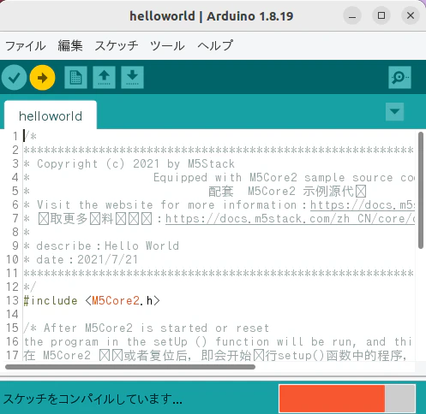The width and height of the screenshot is (426, 414).
Task: Click the horizontal editor scrollbar
Action: [x=130, y=367]
